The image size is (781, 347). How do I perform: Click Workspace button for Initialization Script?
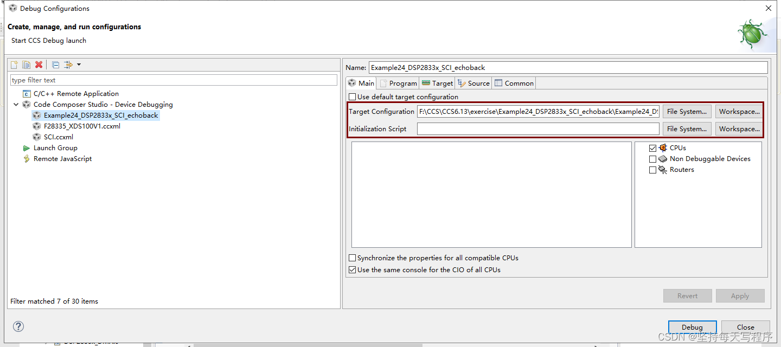739,129
